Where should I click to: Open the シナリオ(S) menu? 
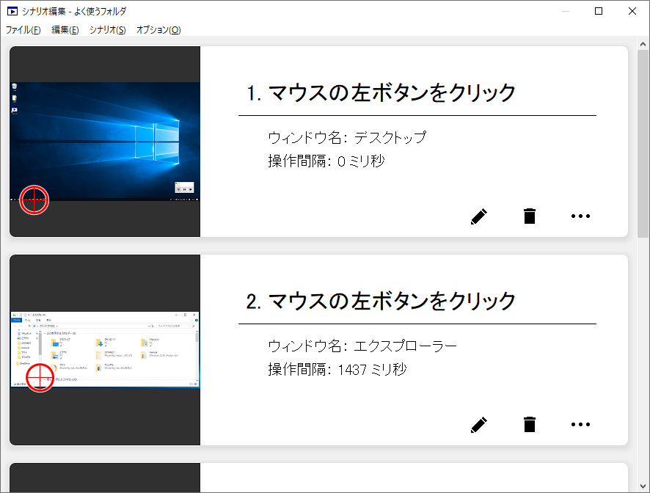tap(107, 30)
